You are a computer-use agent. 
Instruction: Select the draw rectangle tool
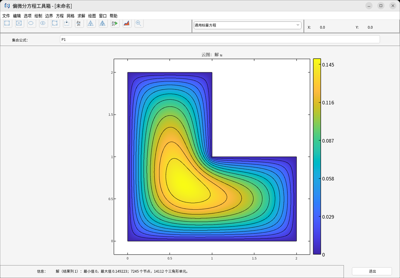[x=7, y=23]
